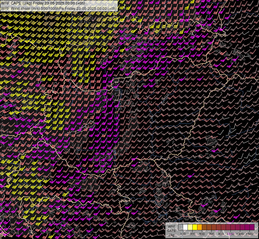
Task: Click the orange legend swatch
Action: tap(199, 227)
